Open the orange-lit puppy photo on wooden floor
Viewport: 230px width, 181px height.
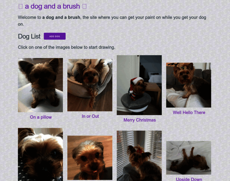point(90,158)
